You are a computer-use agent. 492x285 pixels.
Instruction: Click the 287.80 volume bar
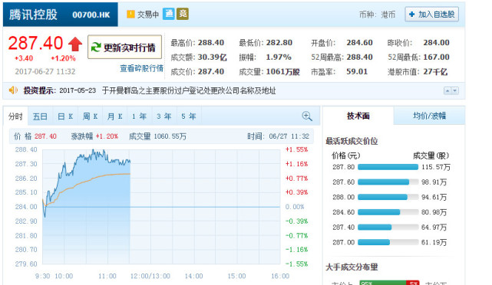click(x=388, y=167)
